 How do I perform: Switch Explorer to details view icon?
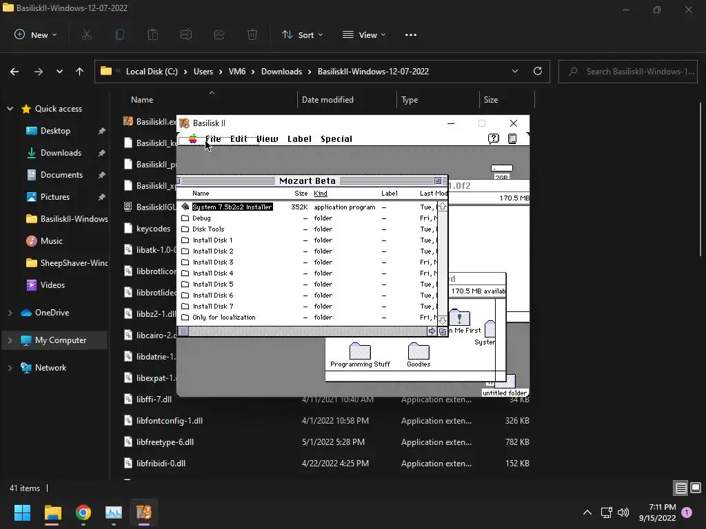(680, 488)
